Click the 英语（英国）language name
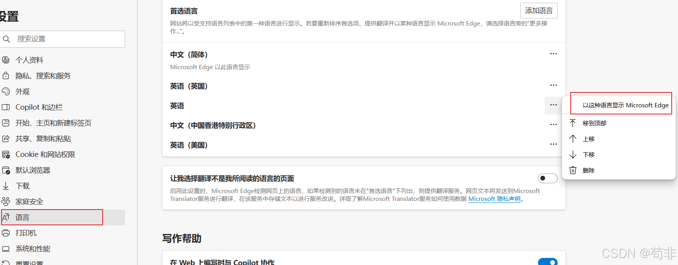Image resolution: width=678 pixels, height=265 pixels. (x=189, y=86)
